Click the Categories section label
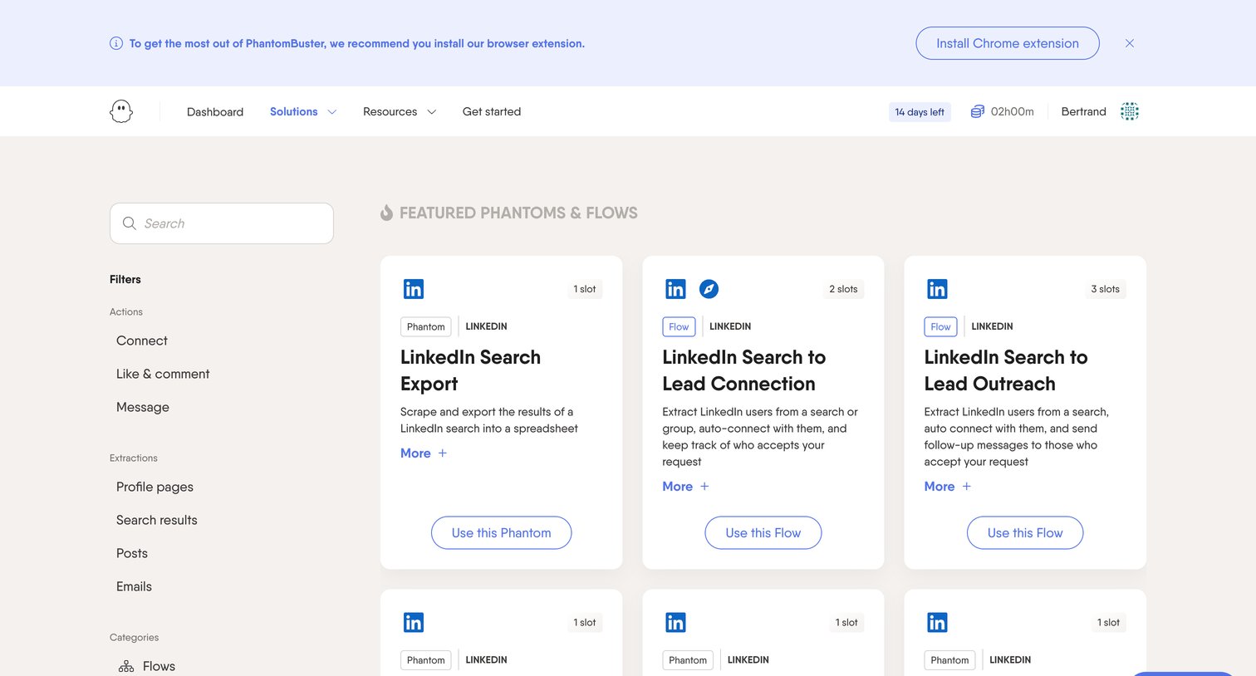 point(135,637)
